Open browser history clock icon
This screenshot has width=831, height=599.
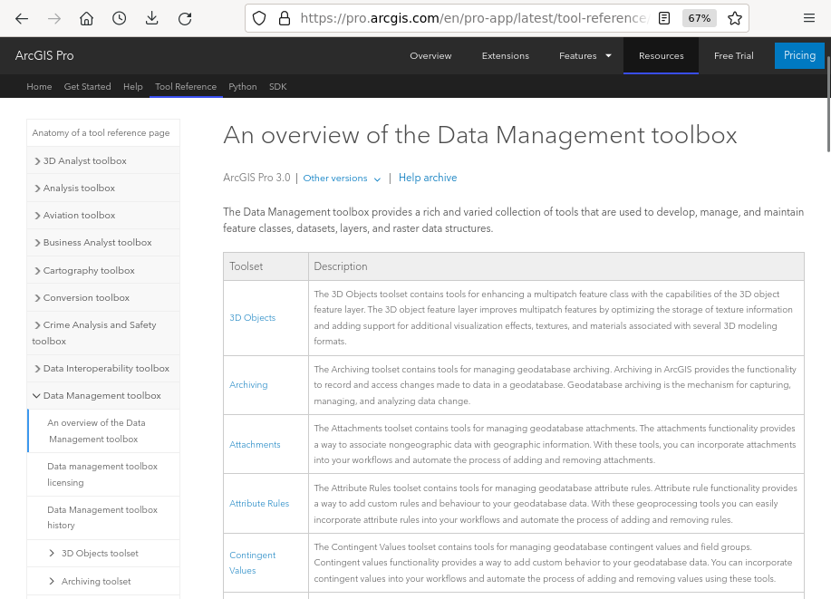coord(120,18)
